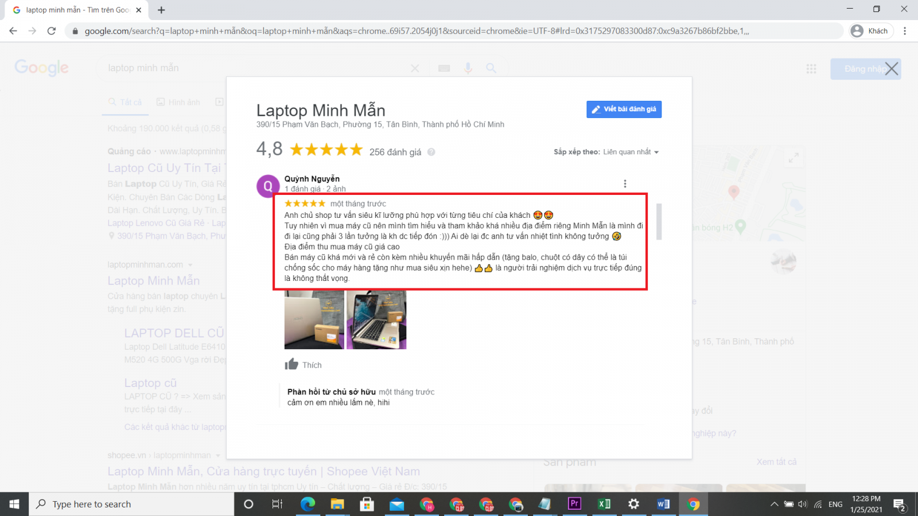Click the 'Thích' thumbs-up like button

click(x=303, y=365)
